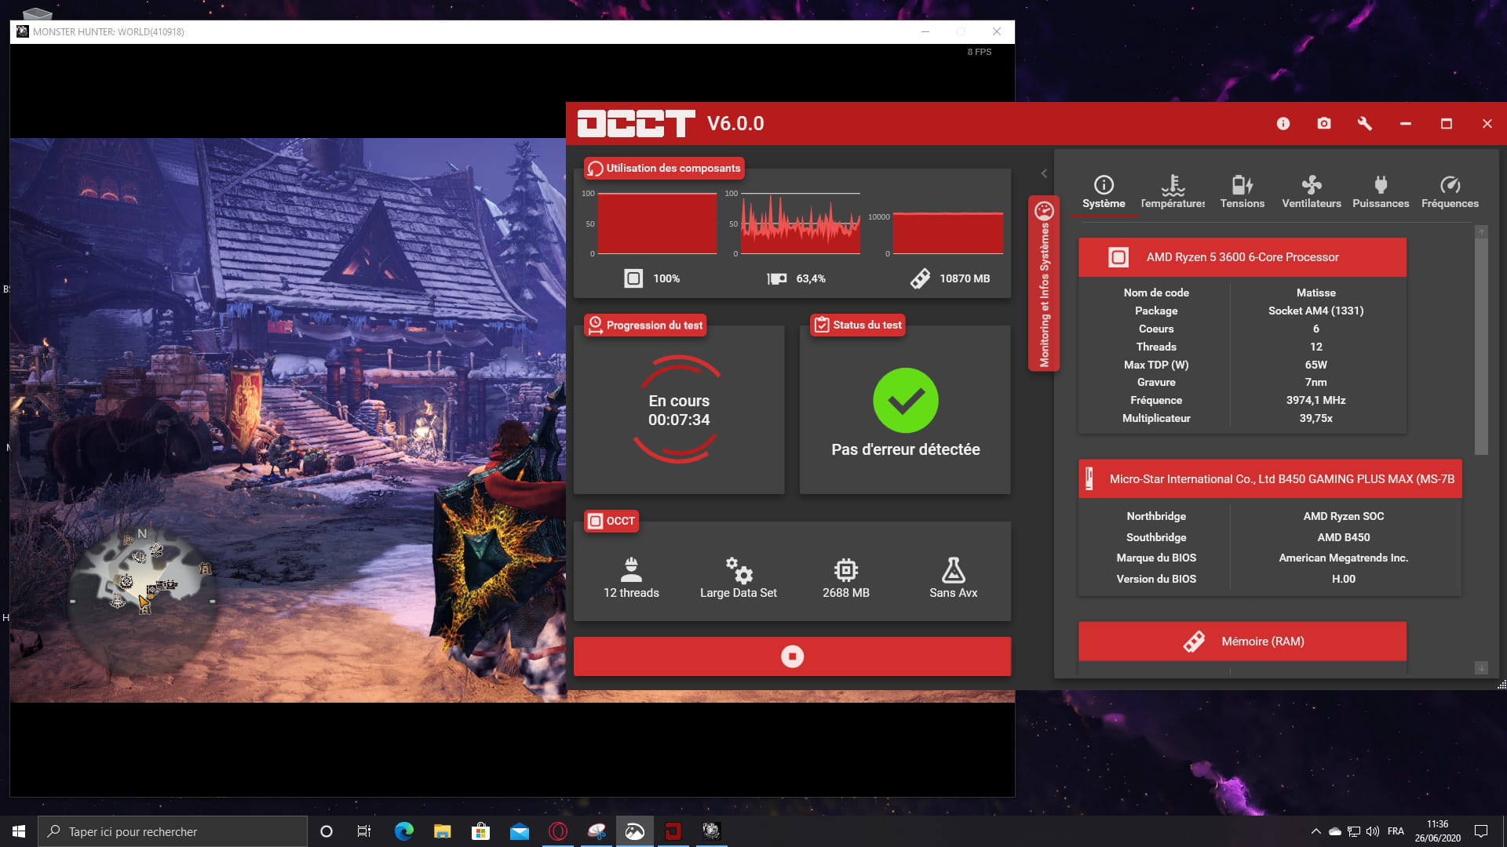Open OCCT settings with the wrench icon
The height and width of the screenshot is (847, 1507).
[x=1364, y=123]
